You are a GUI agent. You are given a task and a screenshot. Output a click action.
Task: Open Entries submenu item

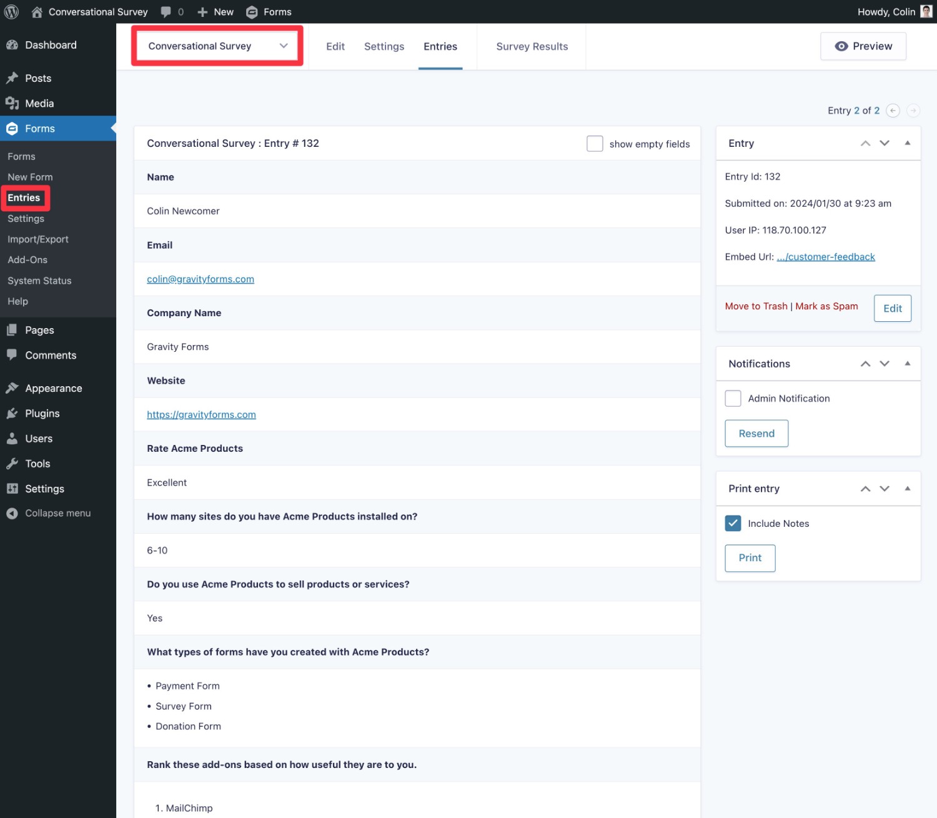[x=24, y=197]
